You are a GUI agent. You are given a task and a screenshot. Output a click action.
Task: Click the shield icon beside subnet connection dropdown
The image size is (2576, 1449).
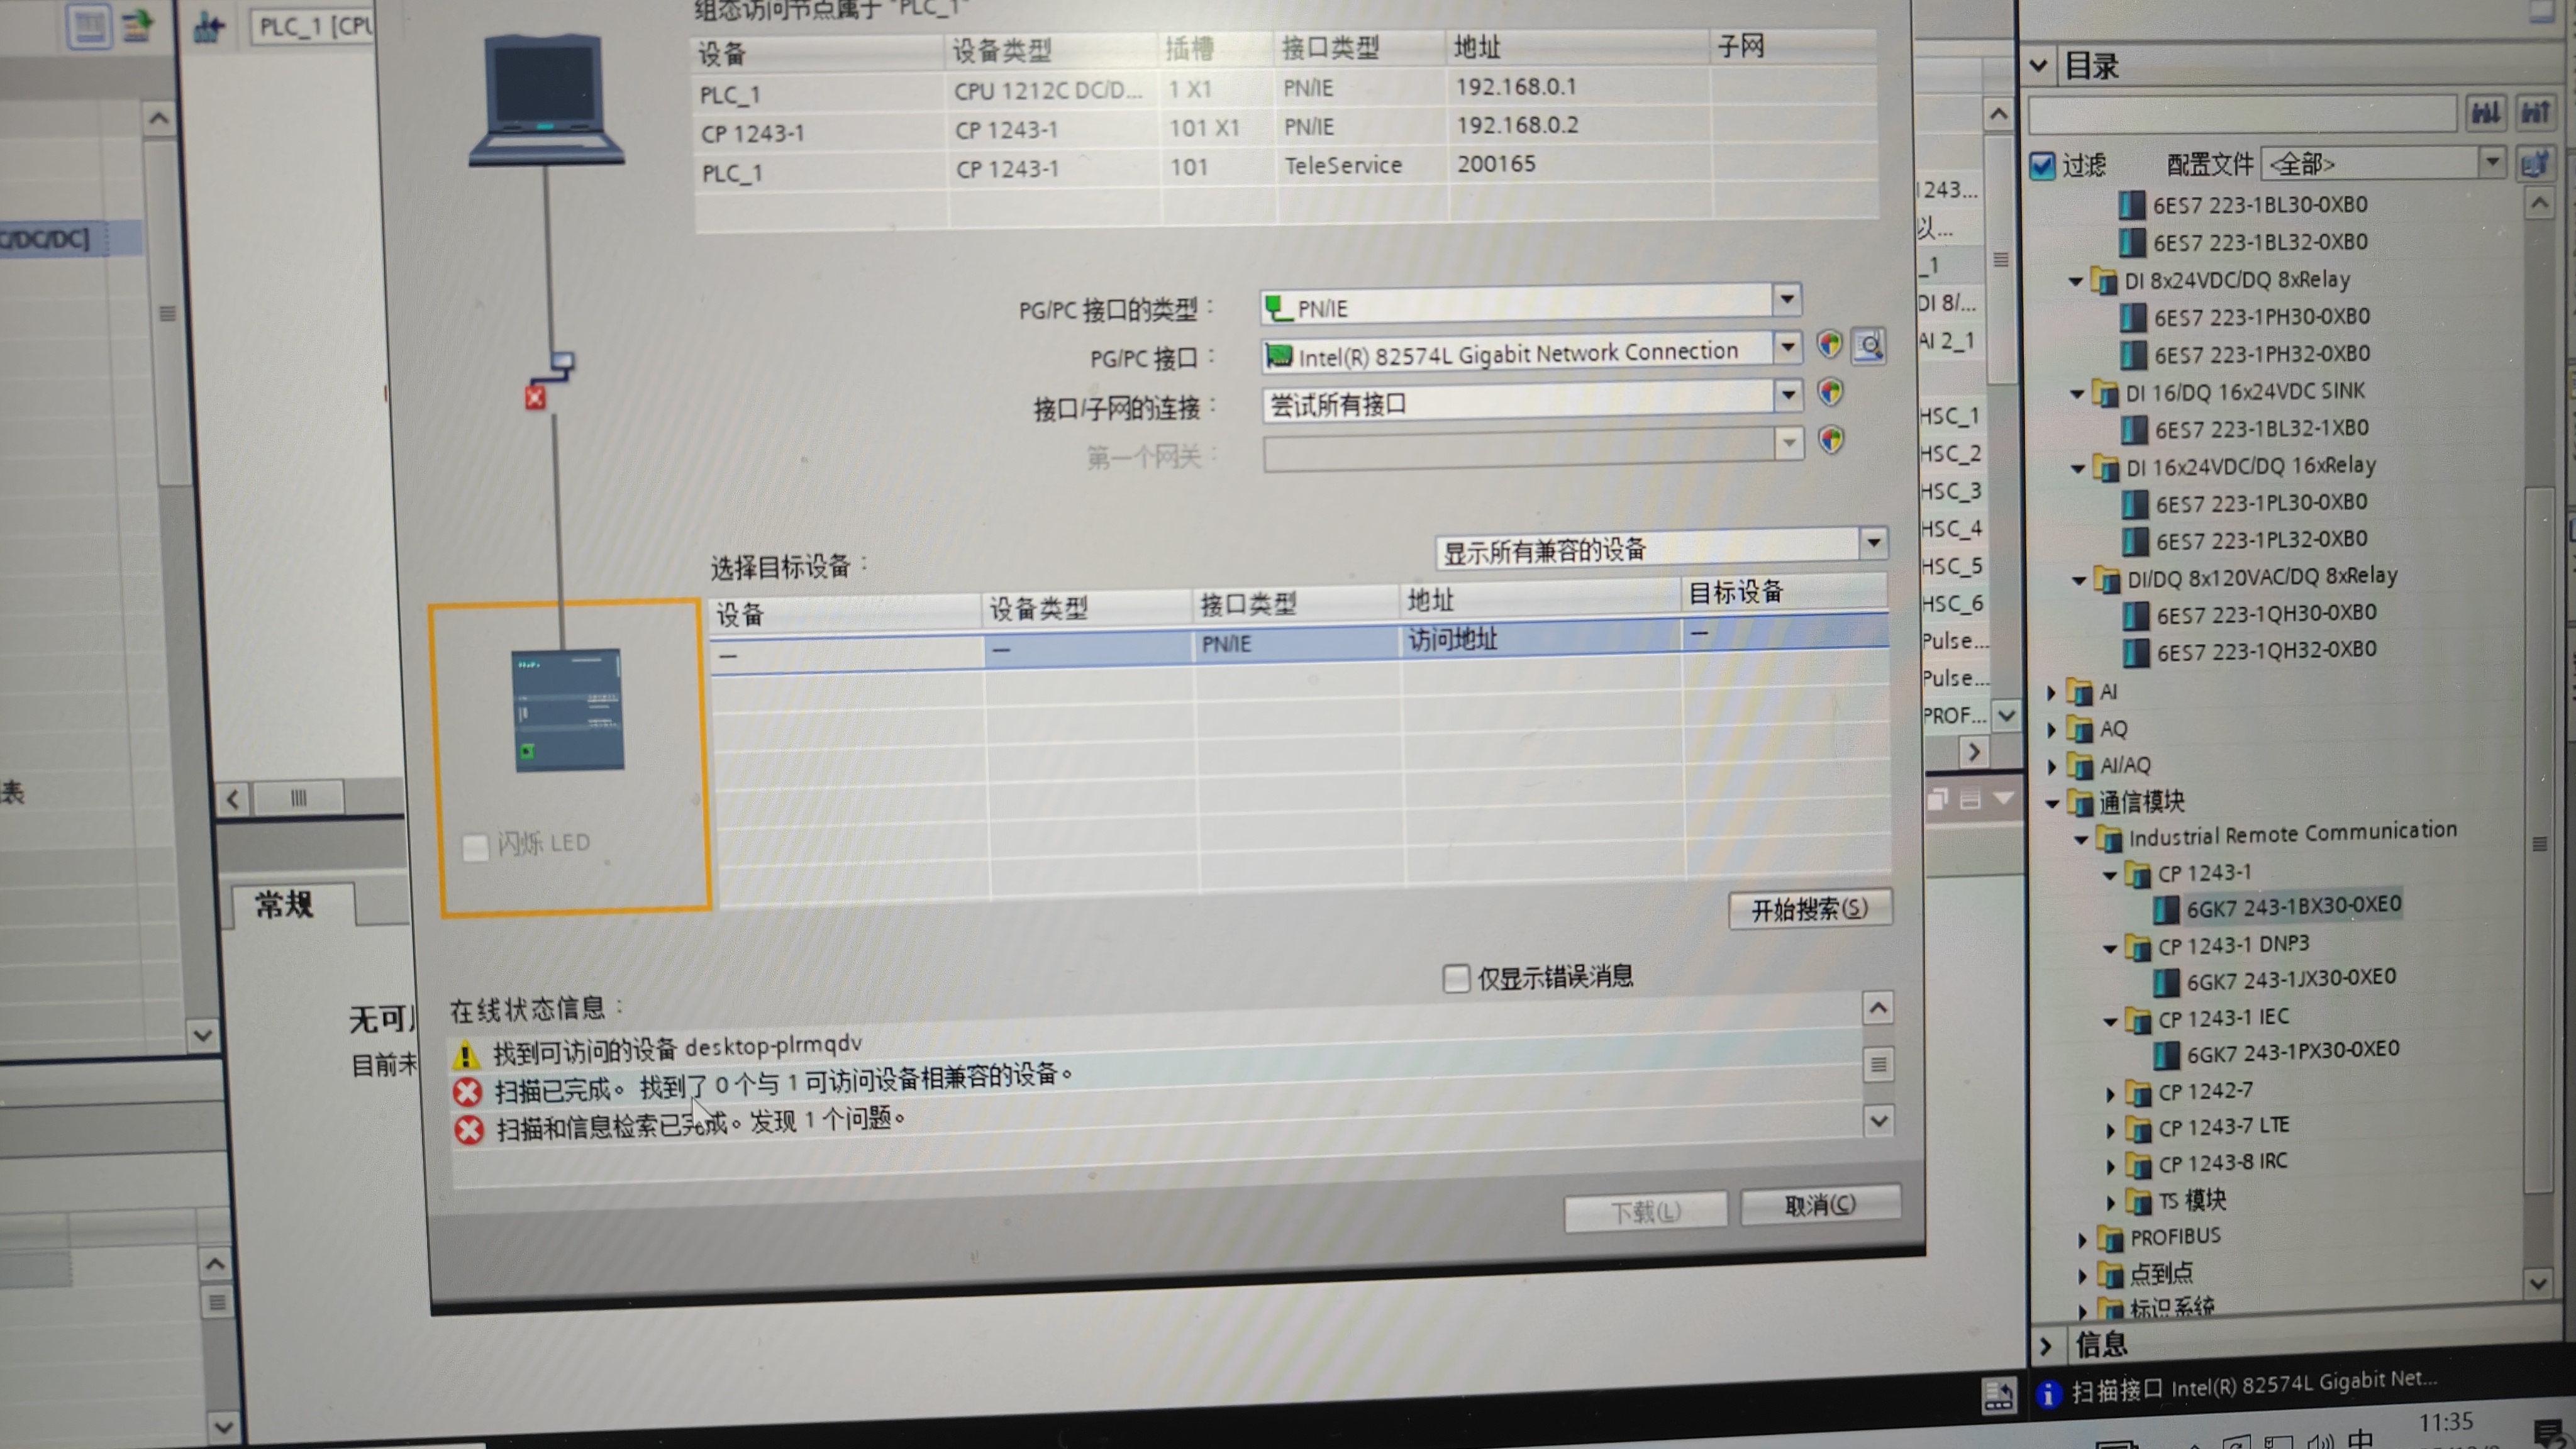click(1830, 392)
